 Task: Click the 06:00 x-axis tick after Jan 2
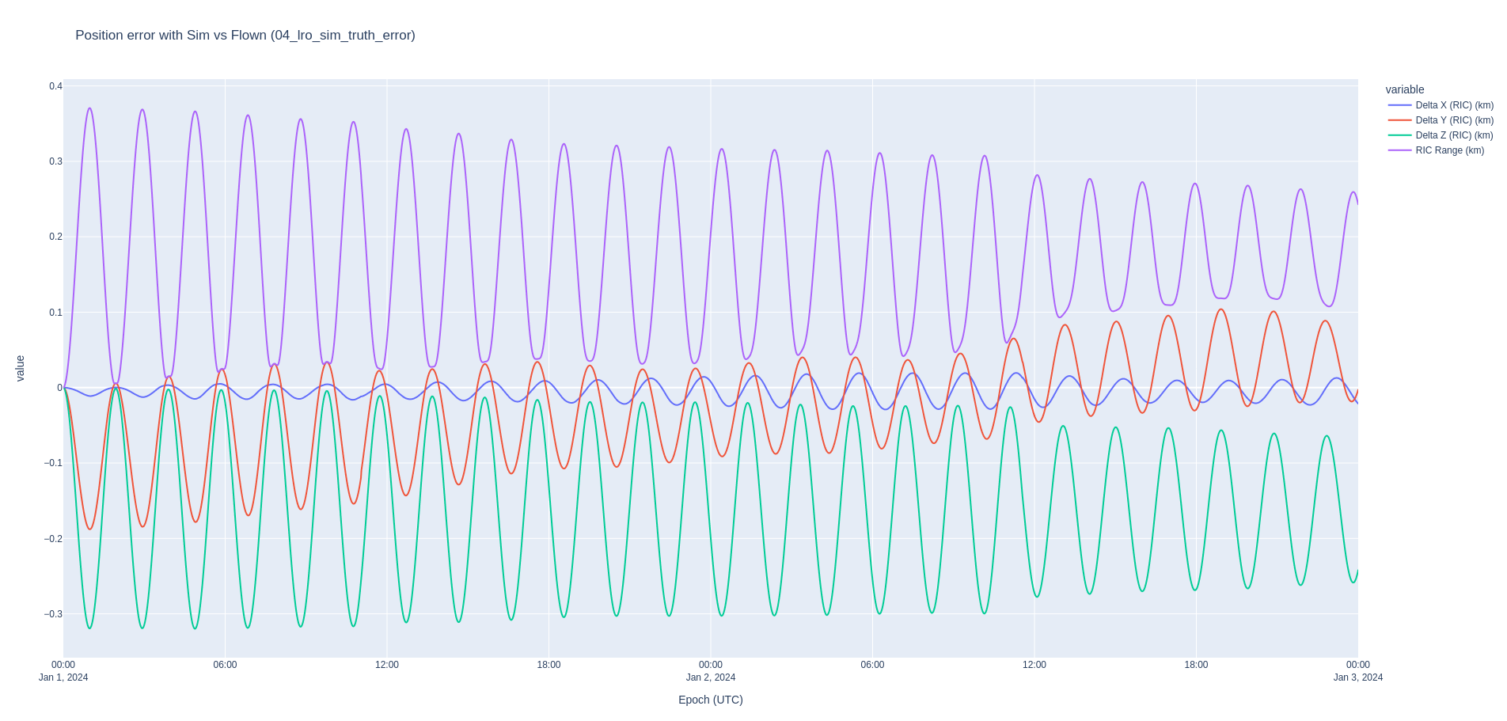872,665
